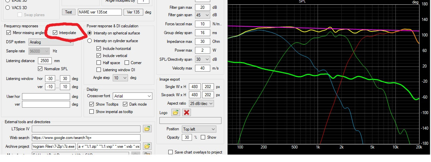
Task: Edit the Velocity max field
Action: tap(202, 68)
